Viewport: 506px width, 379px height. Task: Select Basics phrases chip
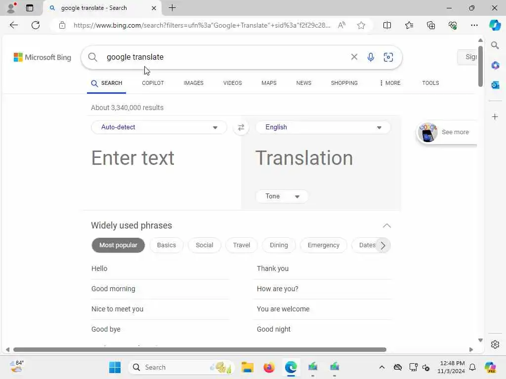tap(167, 245)
